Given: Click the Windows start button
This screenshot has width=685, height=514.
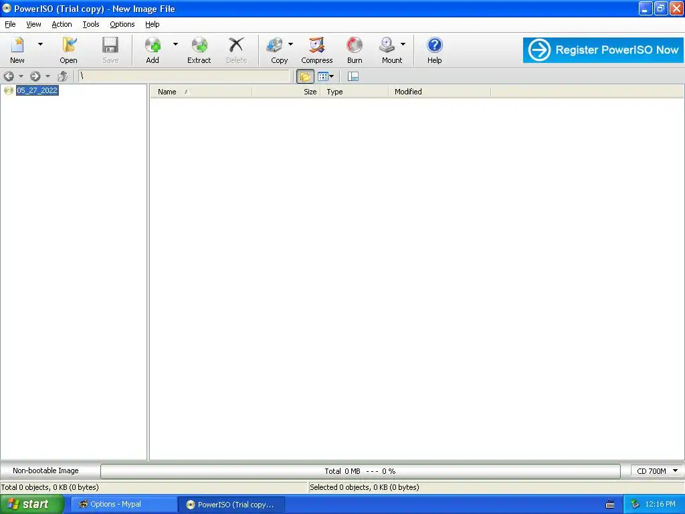Looking at the screenshot, I should coord(32,505).
